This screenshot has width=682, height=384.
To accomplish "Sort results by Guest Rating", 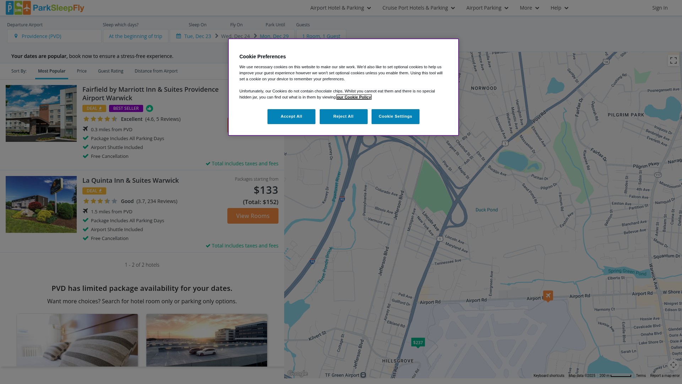I will pyautogui.click(x=110, y=71).
